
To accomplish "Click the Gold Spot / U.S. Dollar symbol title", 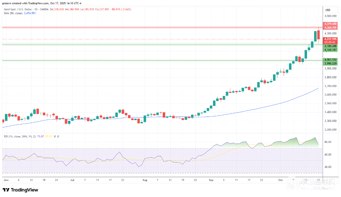I will pos(19,9).
